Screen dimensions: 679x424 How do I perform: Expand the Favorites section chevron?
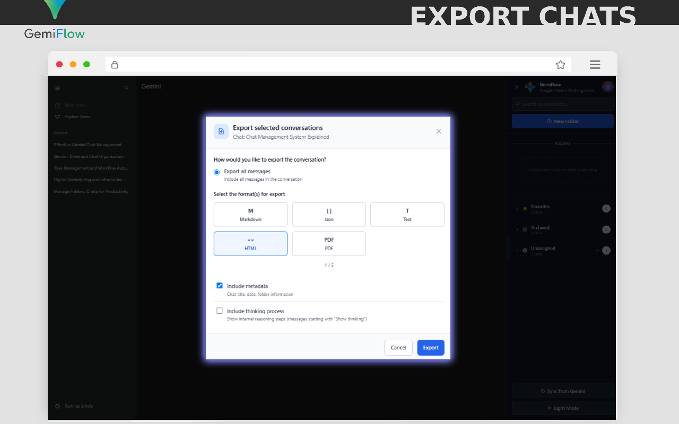[x=517, y=209]
